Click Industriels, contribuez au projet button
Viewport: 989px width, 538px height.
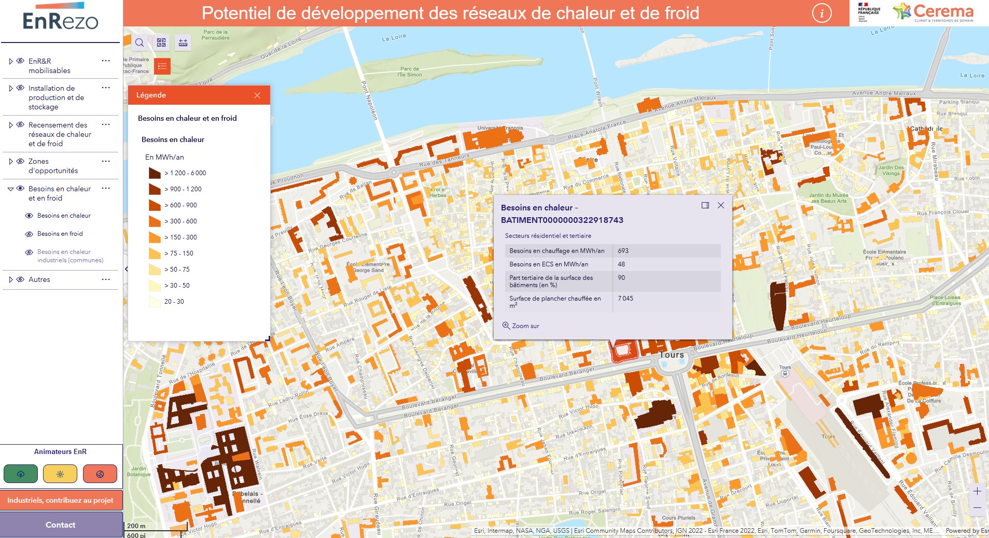(61, 500)
